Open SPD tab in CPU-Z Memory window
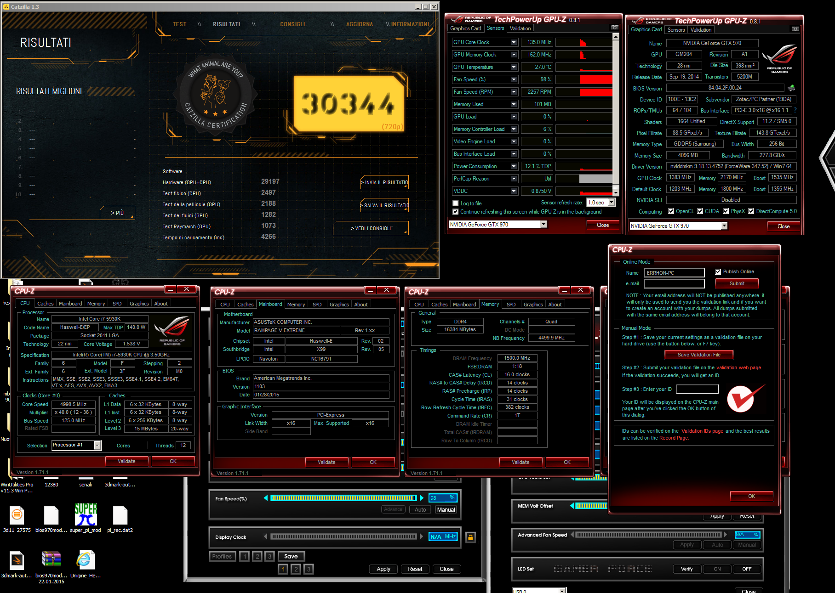Viewport: 835px width, 593px height. tap(511, 305)
